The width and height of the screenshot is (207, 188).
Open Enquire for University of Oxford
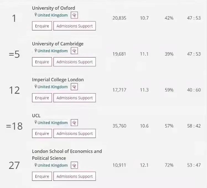(42, 26)
